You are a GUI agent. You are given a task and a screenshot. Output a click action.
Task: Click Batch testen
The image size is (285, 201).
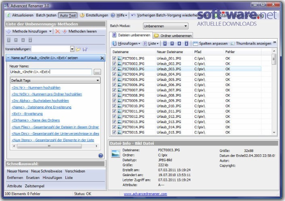pyautogui.click(x=46, y=15)
